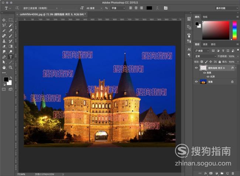Open the layer filter type dropdown
The image size is (240, 176).
tap(202, 51)
